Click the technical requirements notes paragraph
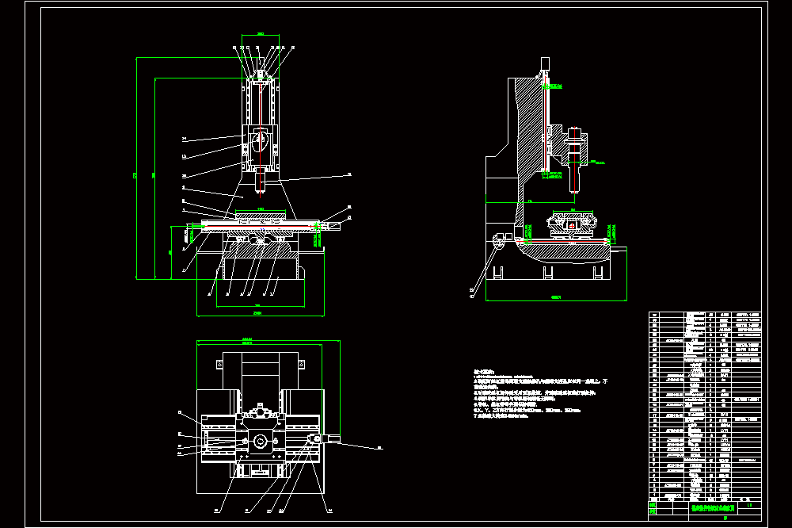Image resolution: width=792 pixels, height=528 pixels. click(x=540, y=394)
